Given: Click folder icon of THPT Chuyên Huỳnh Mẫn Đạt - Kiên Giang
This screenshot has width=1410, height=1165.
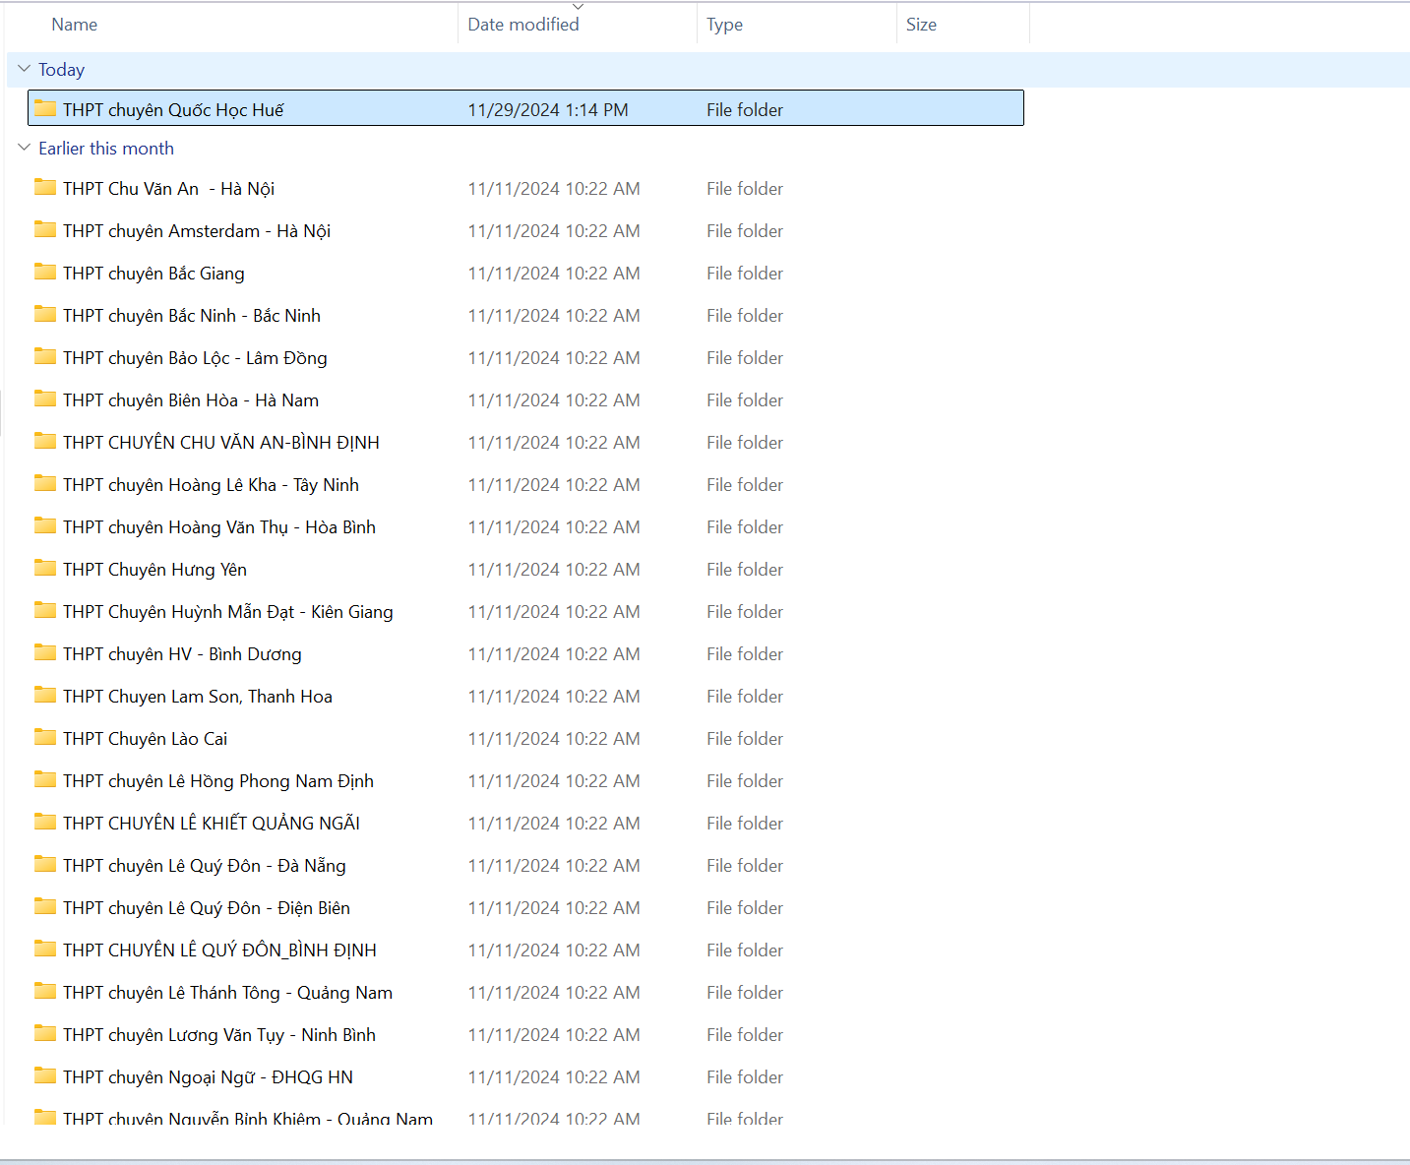Looking at the screenshot, I should tap(45, 610).
